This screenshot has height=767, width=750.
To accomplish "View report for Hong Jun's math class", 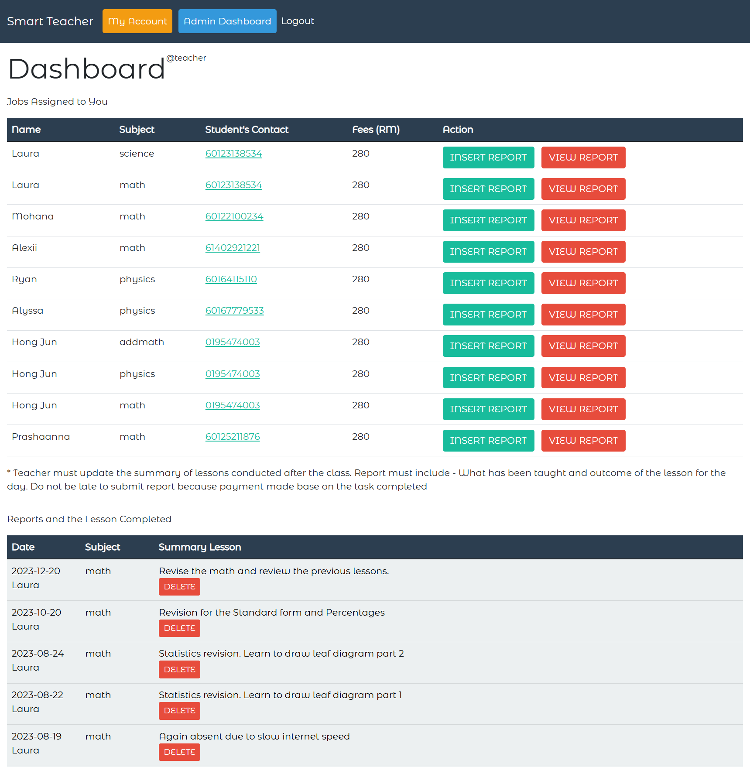I will (583, 409).
